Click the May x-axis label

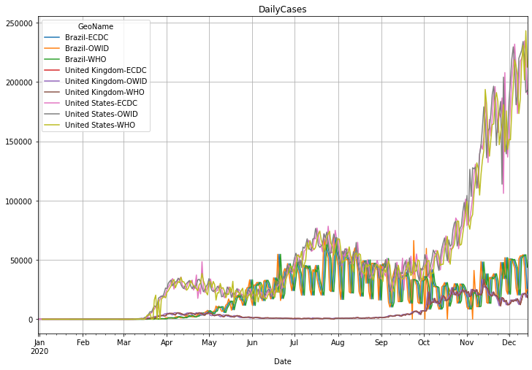point(209,342)
